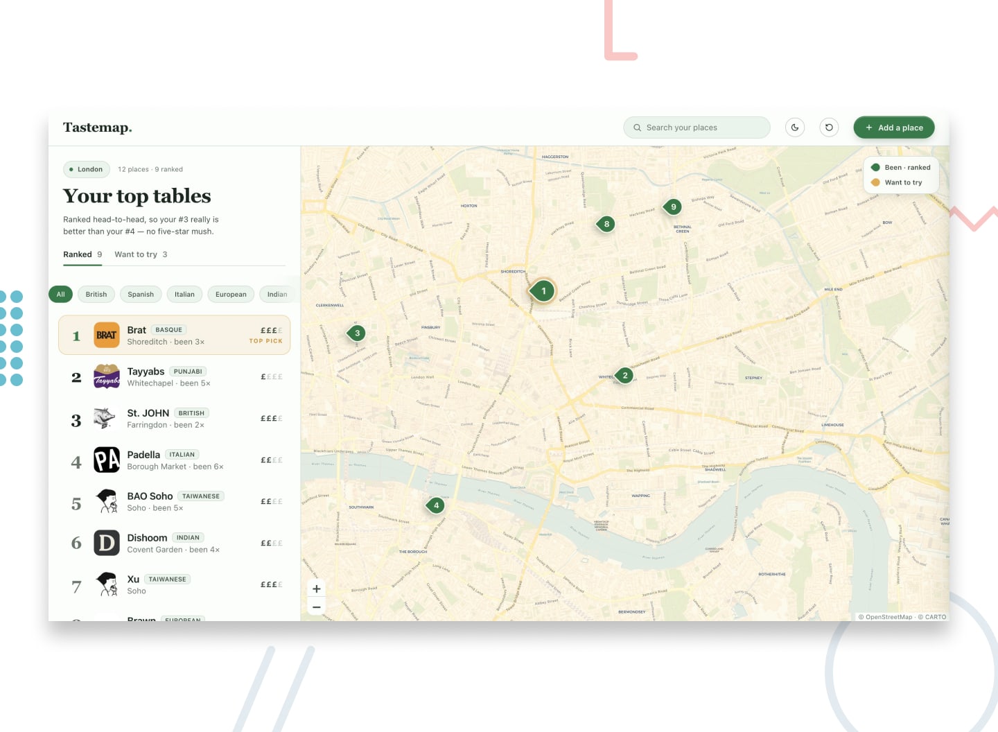The image size is (998, 732).
Task: Click the BASQUE tag on Brat
Action: pyautogui.click(x=169, y=330)
